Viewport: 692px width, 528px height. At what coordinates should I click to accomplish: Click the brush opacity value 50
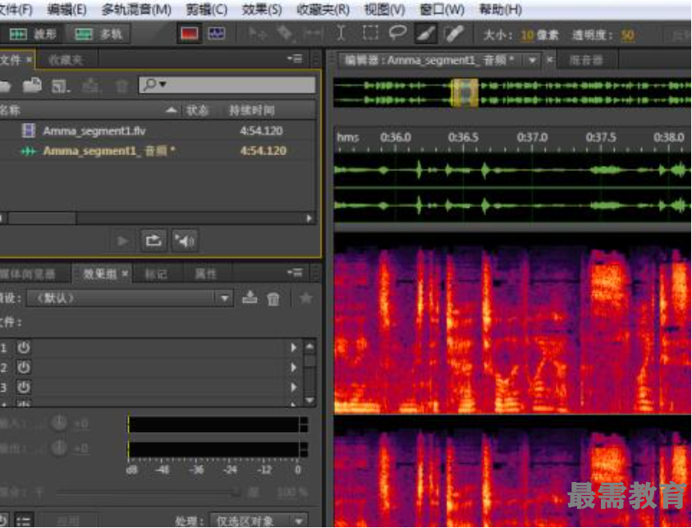coord(628,34)
